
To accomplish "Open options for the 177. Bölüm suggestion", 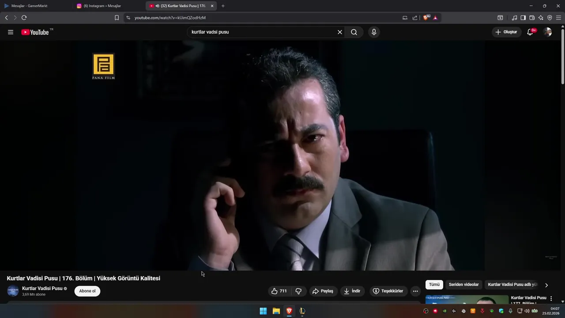I will (x=551, y=299).
